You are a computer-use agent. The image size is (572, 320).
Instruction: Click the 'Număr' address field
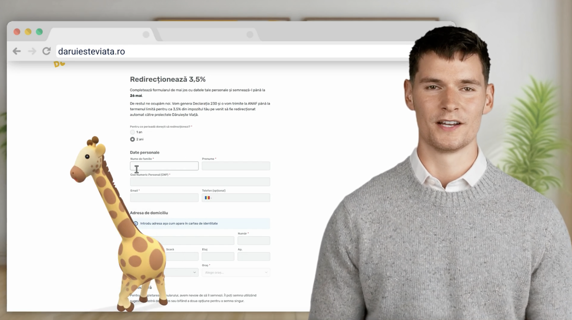coord(254,240)
